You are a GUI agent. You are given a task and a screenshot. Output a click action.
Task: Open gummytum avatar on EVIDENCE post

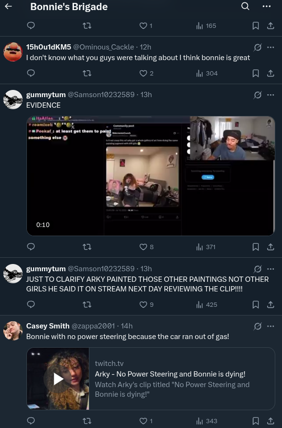pos(13,100)
